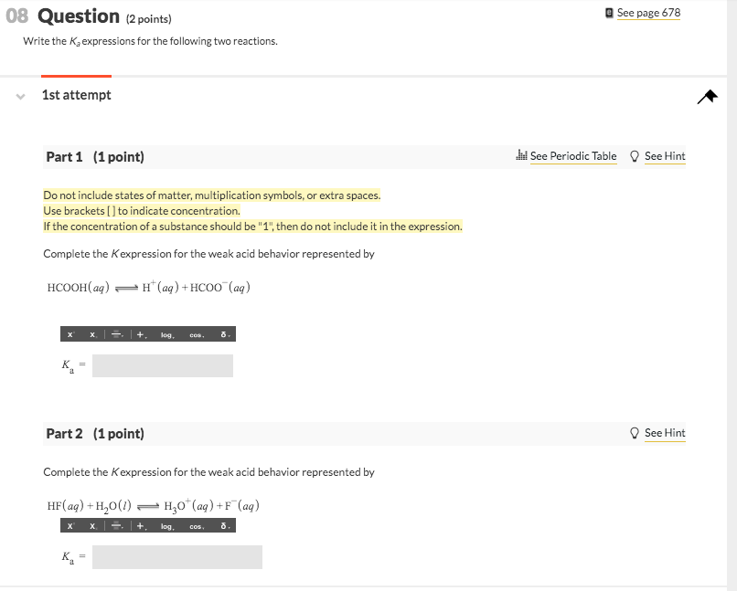This screenshot has height=591, width=737.
Task: Show the Part 1 See Hint link
Action: tap(665, 156)
